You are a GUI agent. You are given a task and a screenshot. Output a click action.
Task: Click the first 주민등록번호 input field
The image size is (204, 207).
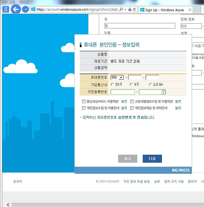123,92
